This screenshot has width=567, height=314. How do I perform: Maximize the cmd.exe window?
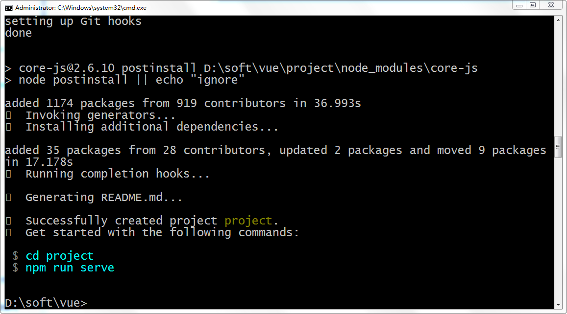533,5
